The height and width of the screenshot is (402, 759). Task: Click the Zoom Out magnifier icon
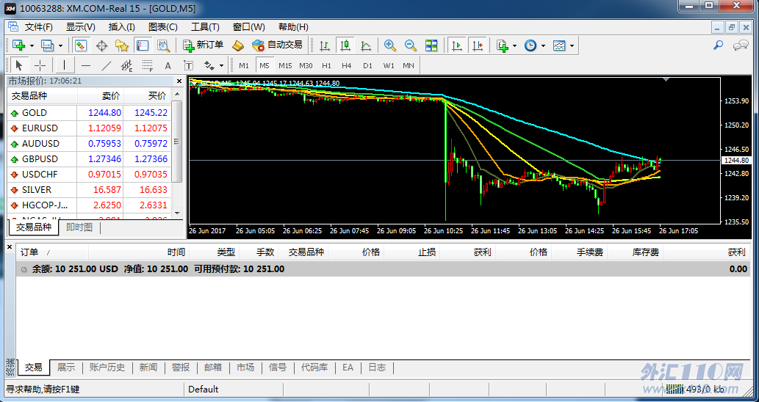[411, 45]
